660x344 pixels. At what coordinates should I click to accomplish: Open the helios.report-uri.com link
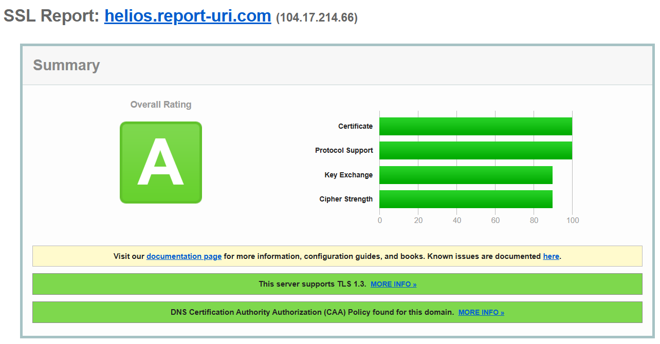(188, 16)
